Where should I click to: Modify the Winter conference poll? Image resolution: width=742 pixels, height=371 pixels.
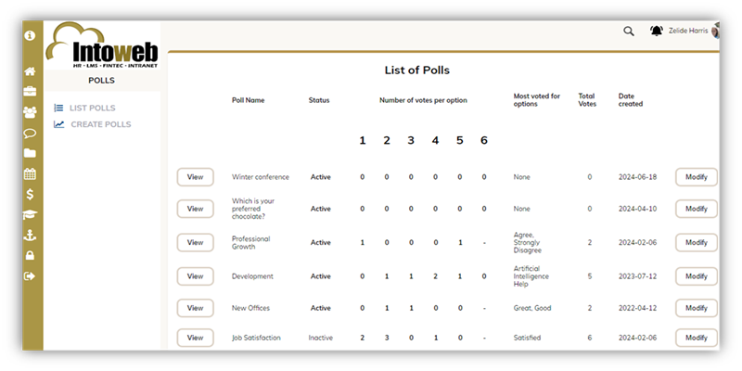(697, 177)
